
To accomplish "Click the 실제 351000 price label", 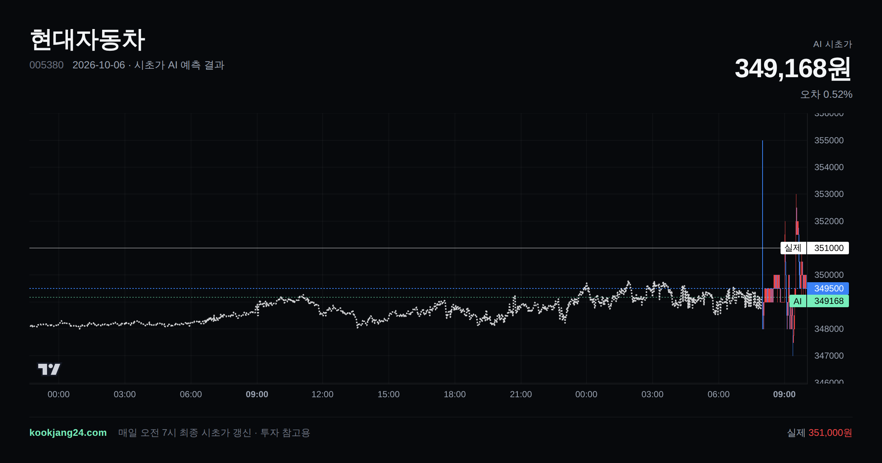I will pos(814,248).
